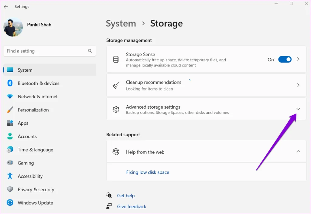Image resolution: width=311 pixels, height=214 pixels.
Task: Click the Give feedback link
Action: pos(132,206)
